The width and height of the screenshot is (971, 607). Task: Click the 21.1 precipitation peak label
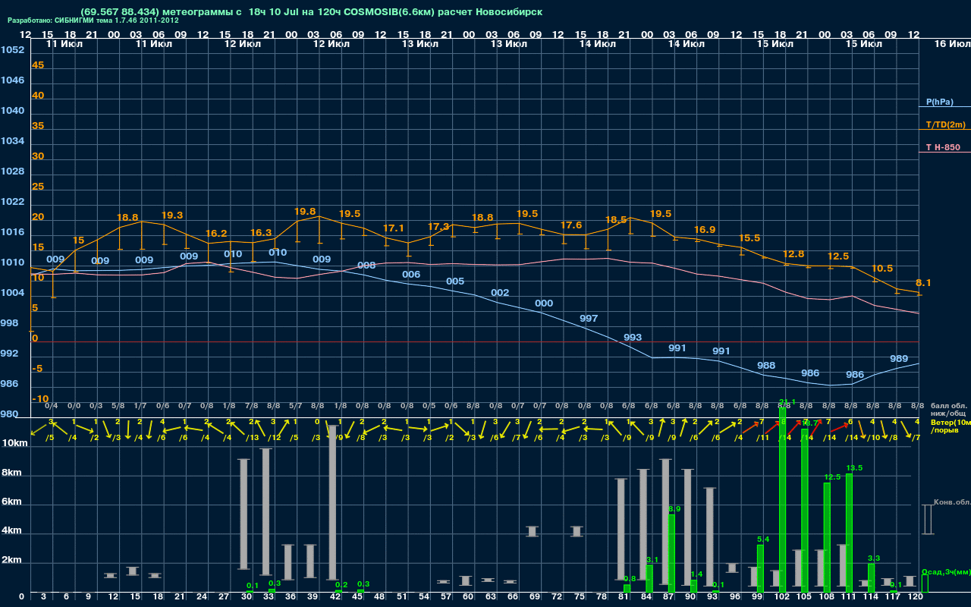787,402
